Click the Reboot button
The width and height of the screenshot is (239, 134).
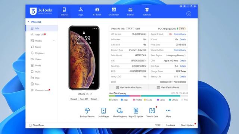coord(74,99)
